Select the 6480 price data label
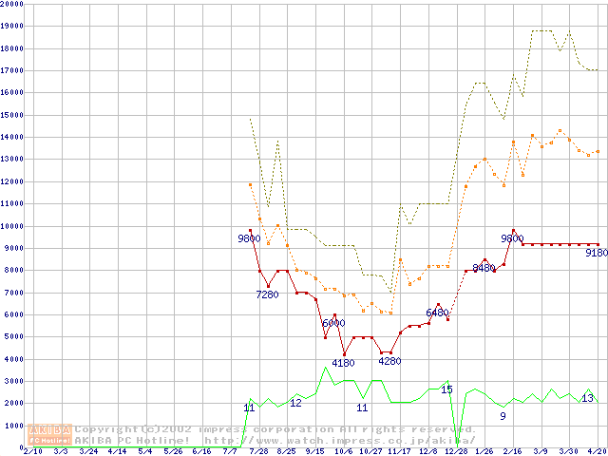The image size is (608, 456). (x=437, y=313)
